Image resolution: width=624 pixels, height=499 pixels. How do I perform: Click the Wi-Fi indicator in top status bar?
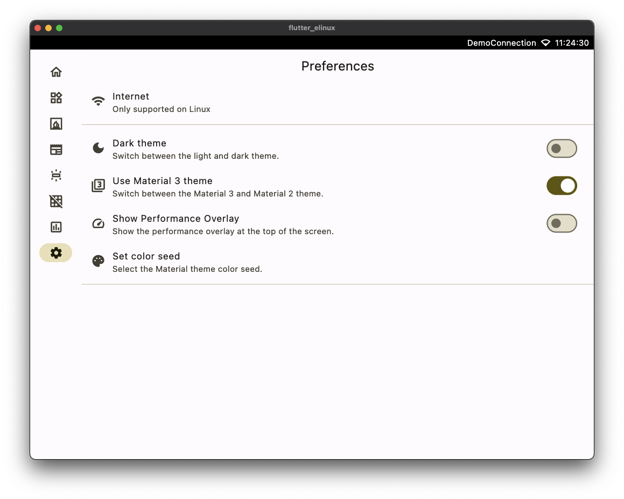point(545,43)
